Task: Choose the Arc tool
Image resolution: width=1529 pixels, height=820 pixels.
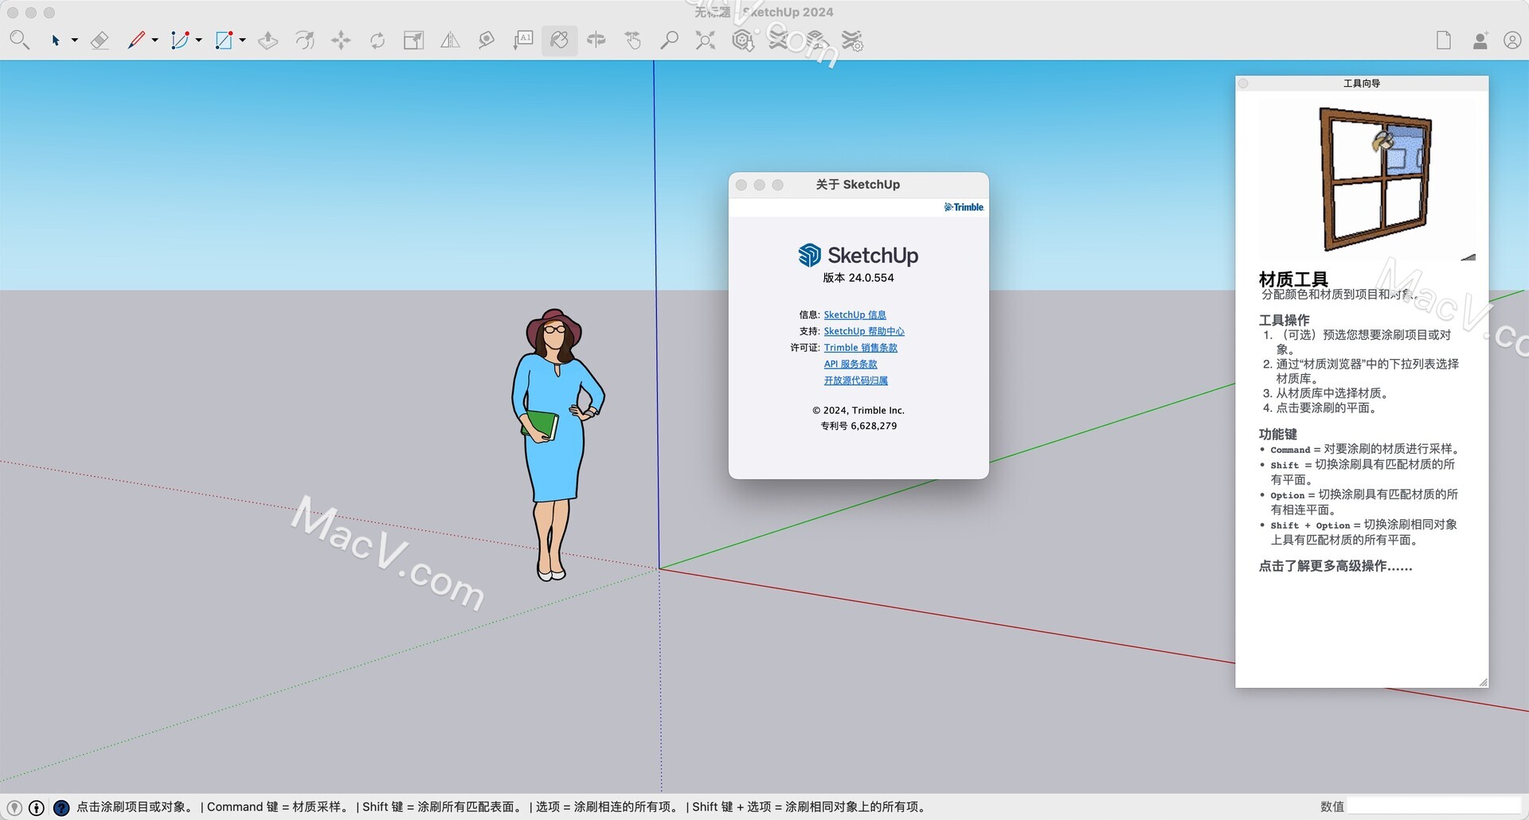Action: coord(180,40)
